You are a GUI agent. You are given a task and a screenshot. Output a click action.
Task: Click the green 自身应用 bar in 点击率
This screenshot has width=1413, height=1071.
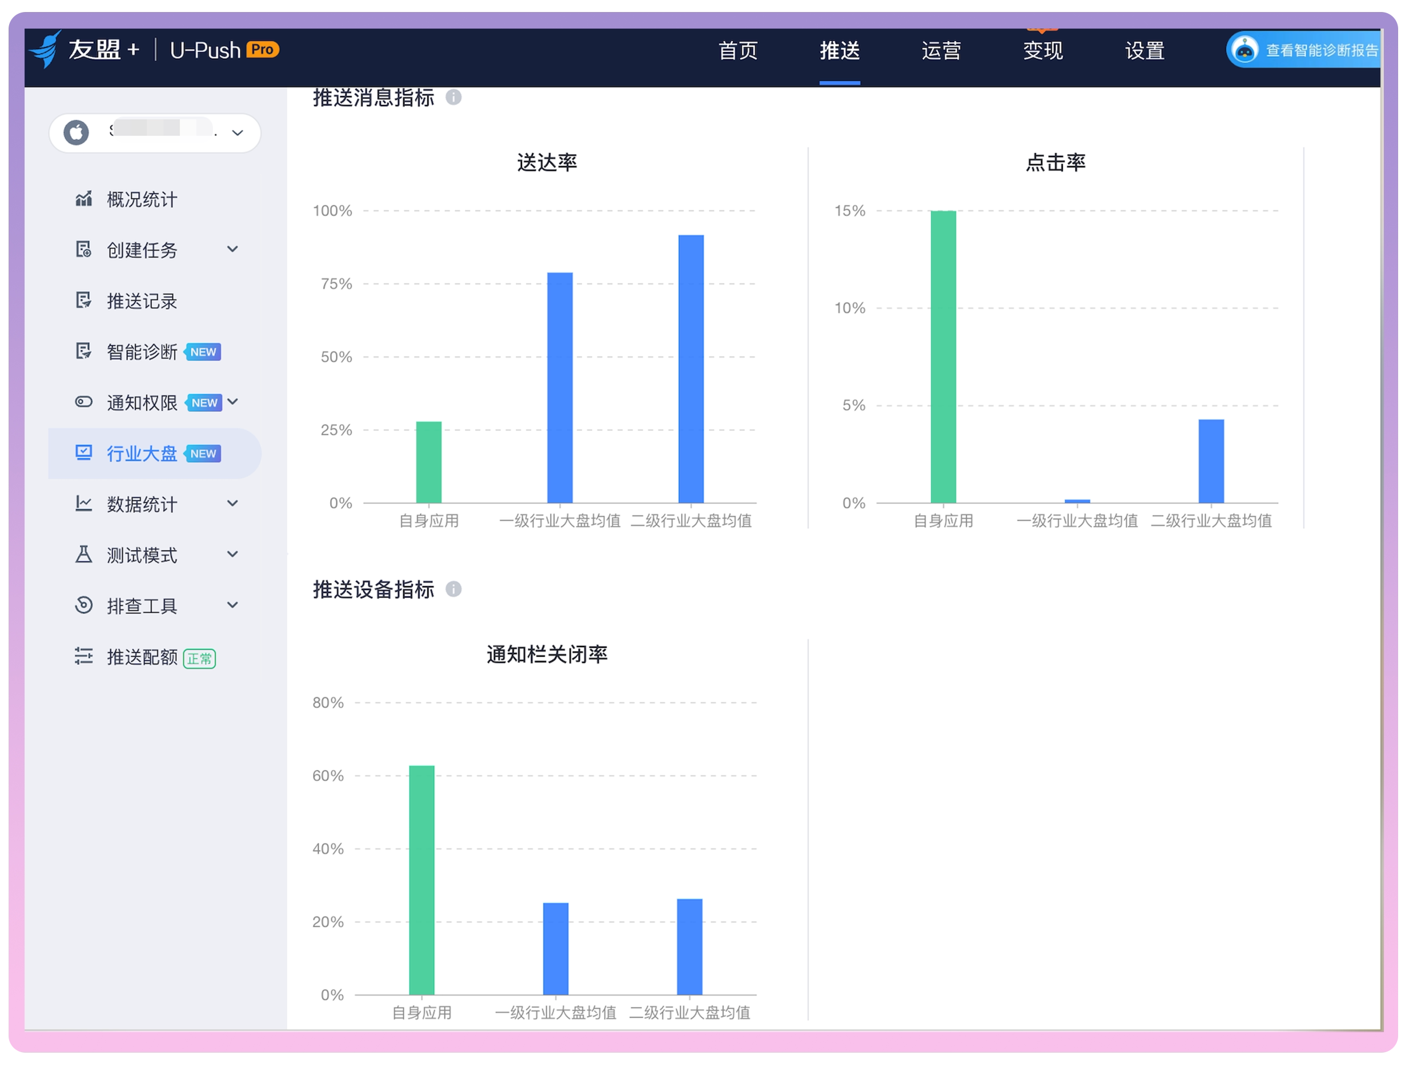coord(944,356)
